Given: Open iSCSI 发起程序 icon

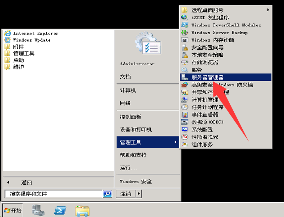Looking at the screenshot, I should click(184, 17).
